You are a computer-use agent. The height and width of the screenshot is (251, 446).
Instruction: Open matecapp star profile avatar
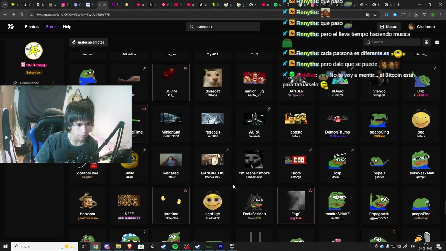pos(33,51)
